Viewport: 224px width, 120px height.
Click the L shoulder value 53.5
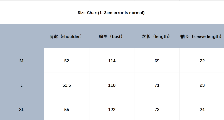click(x=67, y=85)
